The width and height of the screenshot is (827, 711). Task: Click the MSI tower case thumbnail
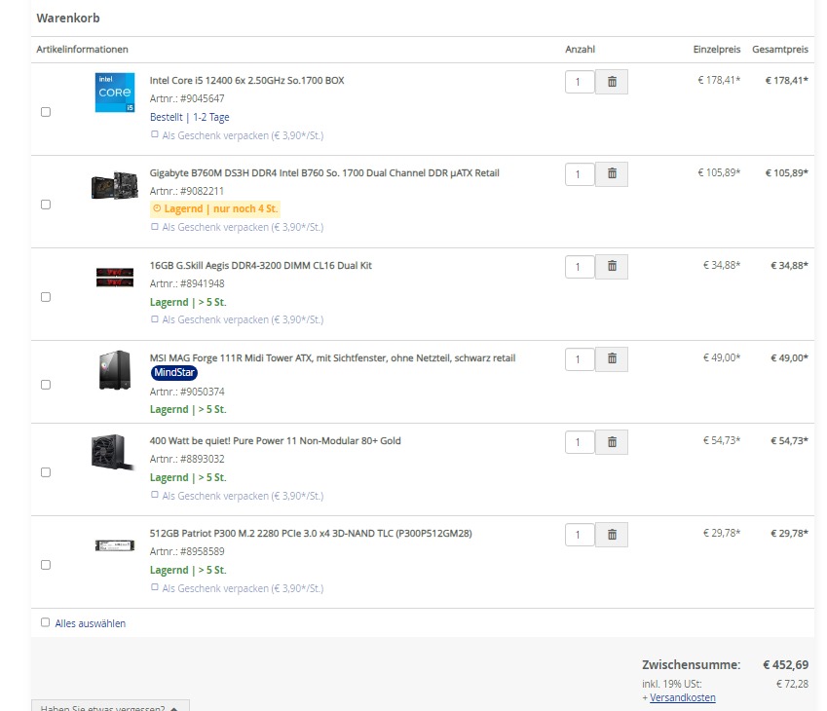click(114, 370)
